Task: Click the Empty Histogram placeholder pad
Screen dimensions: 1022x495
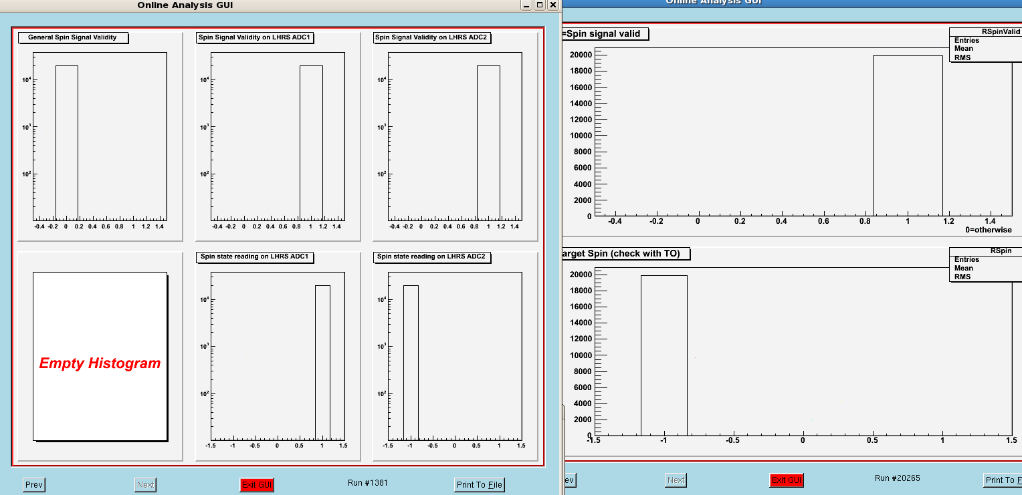Action: click(x=100, y=356)
